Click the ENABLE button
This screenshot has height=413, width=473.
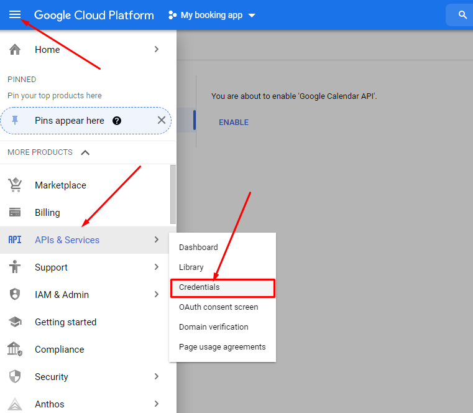point(234,123)
